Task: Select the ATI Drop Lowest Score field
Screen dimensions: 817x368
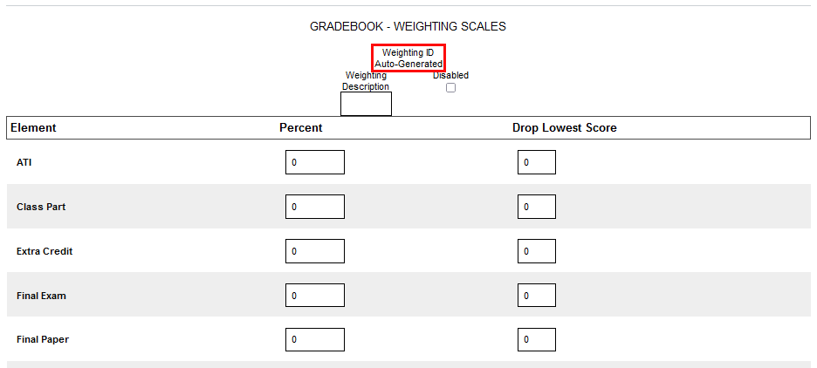Action: pyautogui.click(x=536, y=162)
